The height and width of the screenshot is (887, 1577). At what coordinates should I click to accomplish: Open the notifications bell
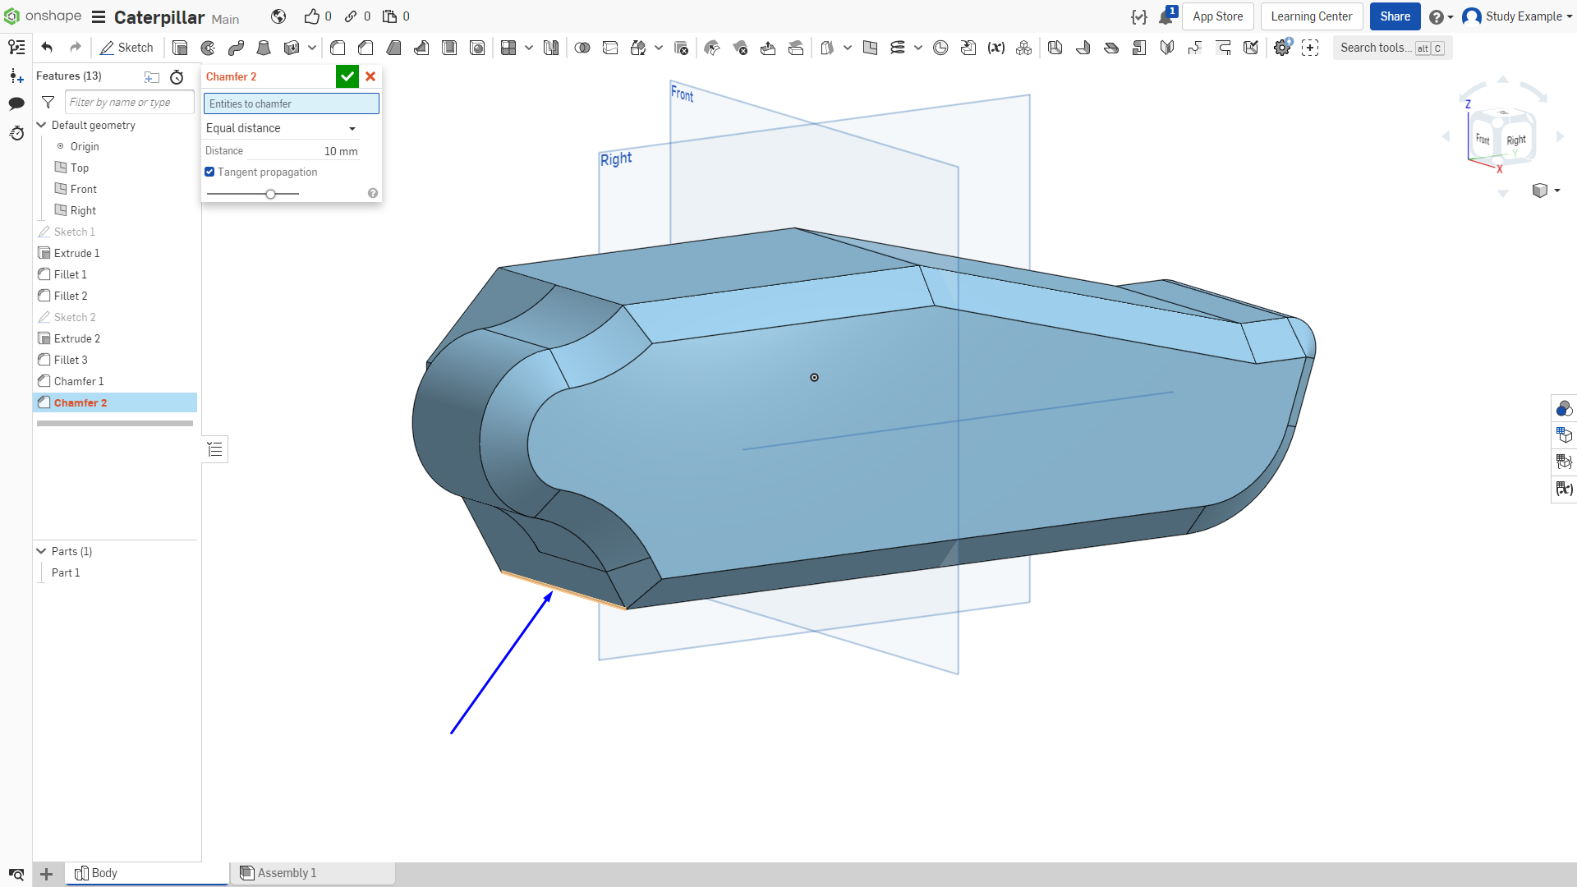tap(1166, 16)
